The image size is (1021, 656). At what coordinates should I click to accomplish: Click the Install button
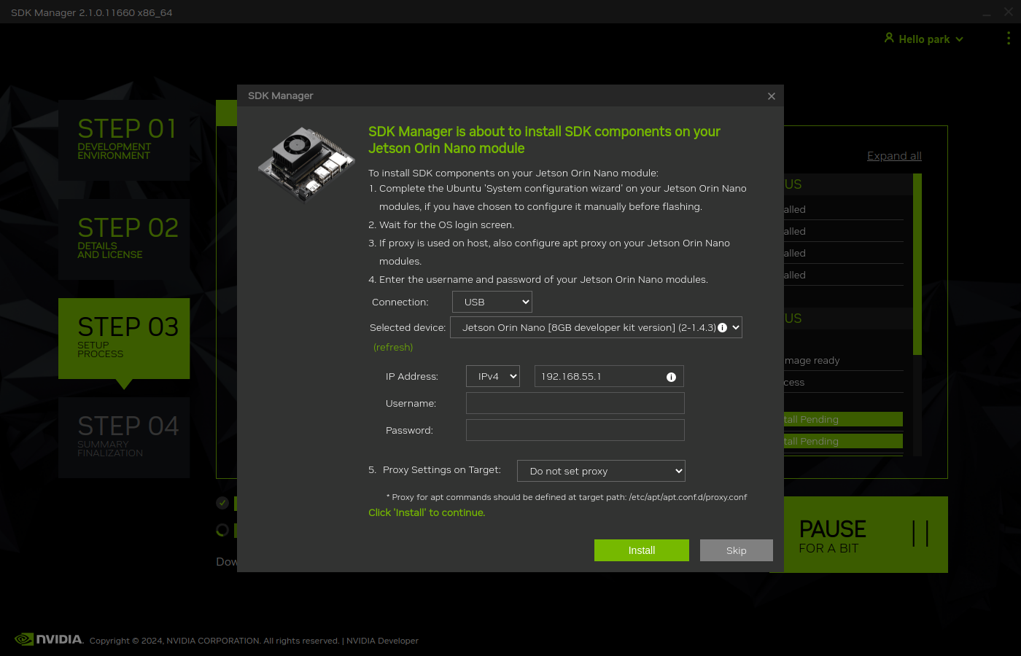tap(642, 550)
